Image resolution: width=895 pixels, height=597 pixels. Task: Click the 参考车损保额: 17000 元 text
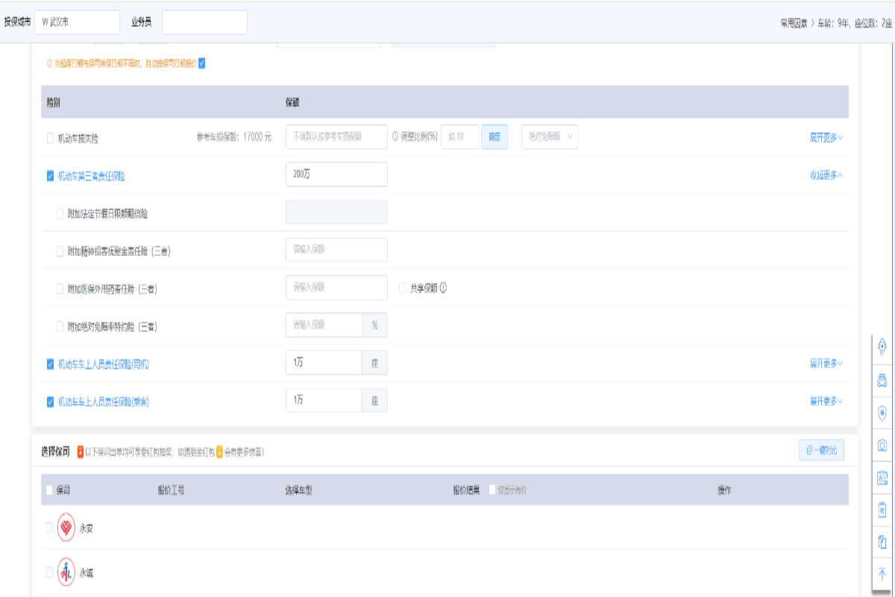point(234,138)
